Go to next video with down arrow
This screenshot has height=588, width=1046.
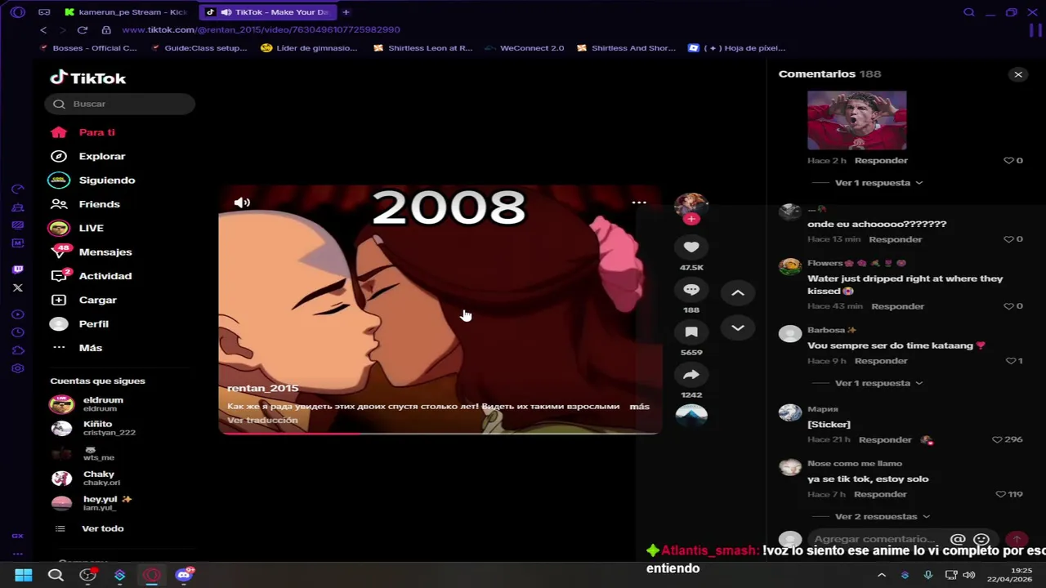coord(737,327)
